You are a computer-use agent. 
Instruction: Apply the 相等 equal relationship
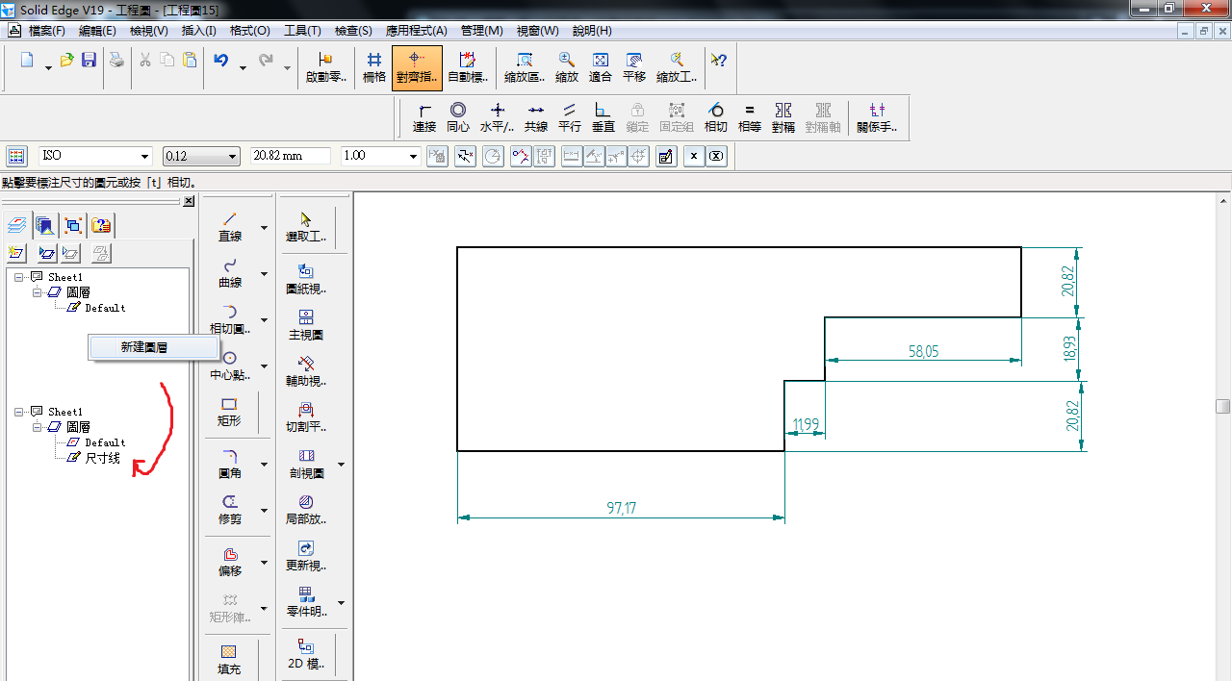click(750, 117)
